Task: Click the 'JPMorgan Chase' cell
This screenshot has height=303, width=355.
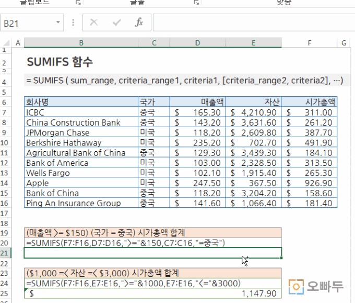Action: coord(81,132)
